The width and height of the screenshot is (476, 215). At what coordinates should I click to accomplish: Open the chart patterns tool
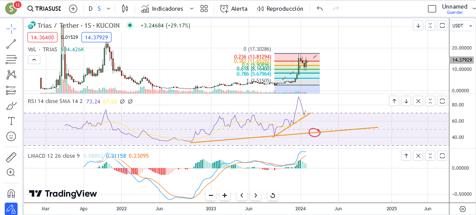point(11,74)
